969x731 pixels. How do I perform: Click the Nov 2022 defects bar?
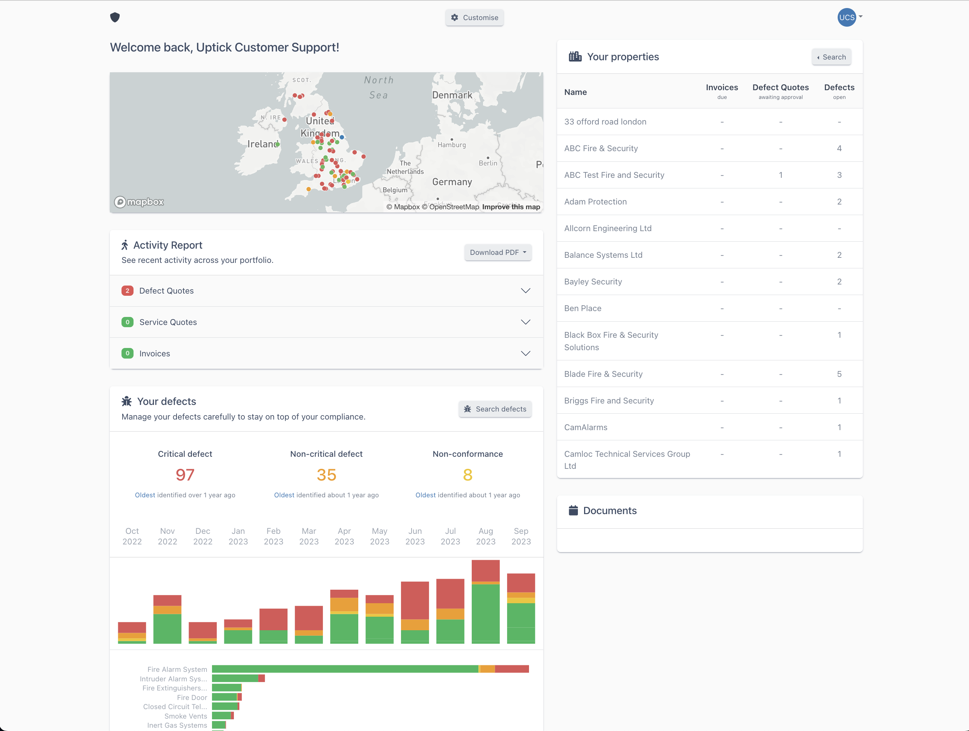click(167, 619)
